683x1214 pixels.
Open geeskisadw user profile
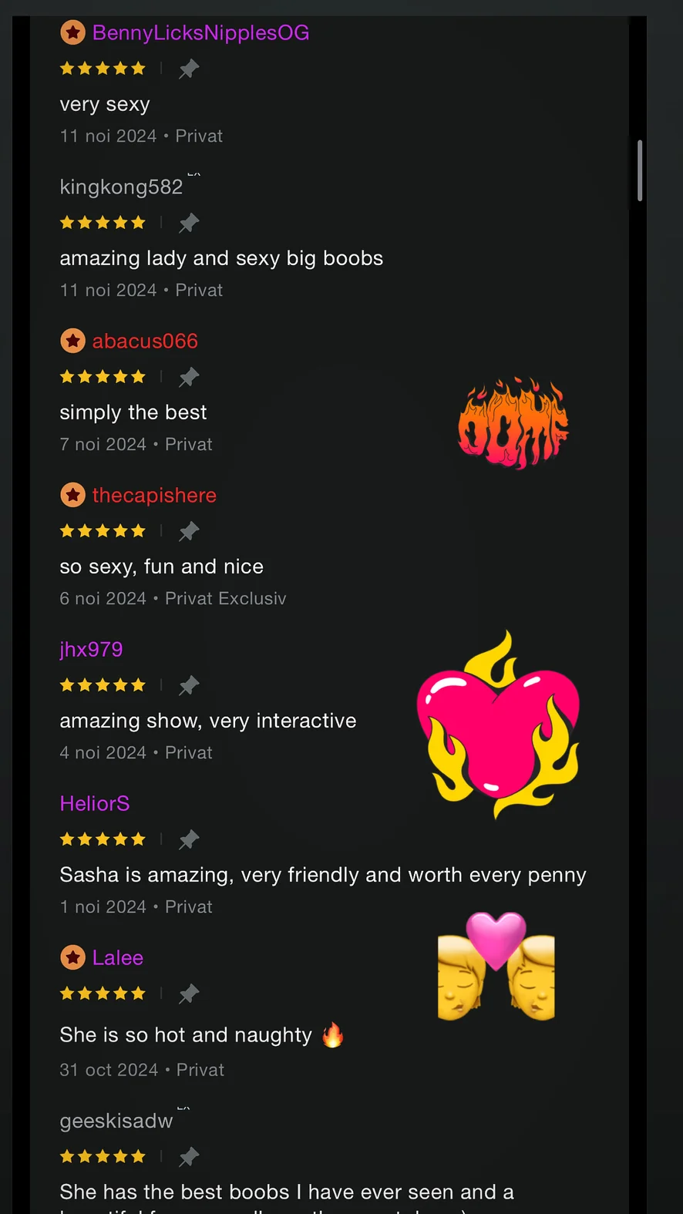(116, 1121)
